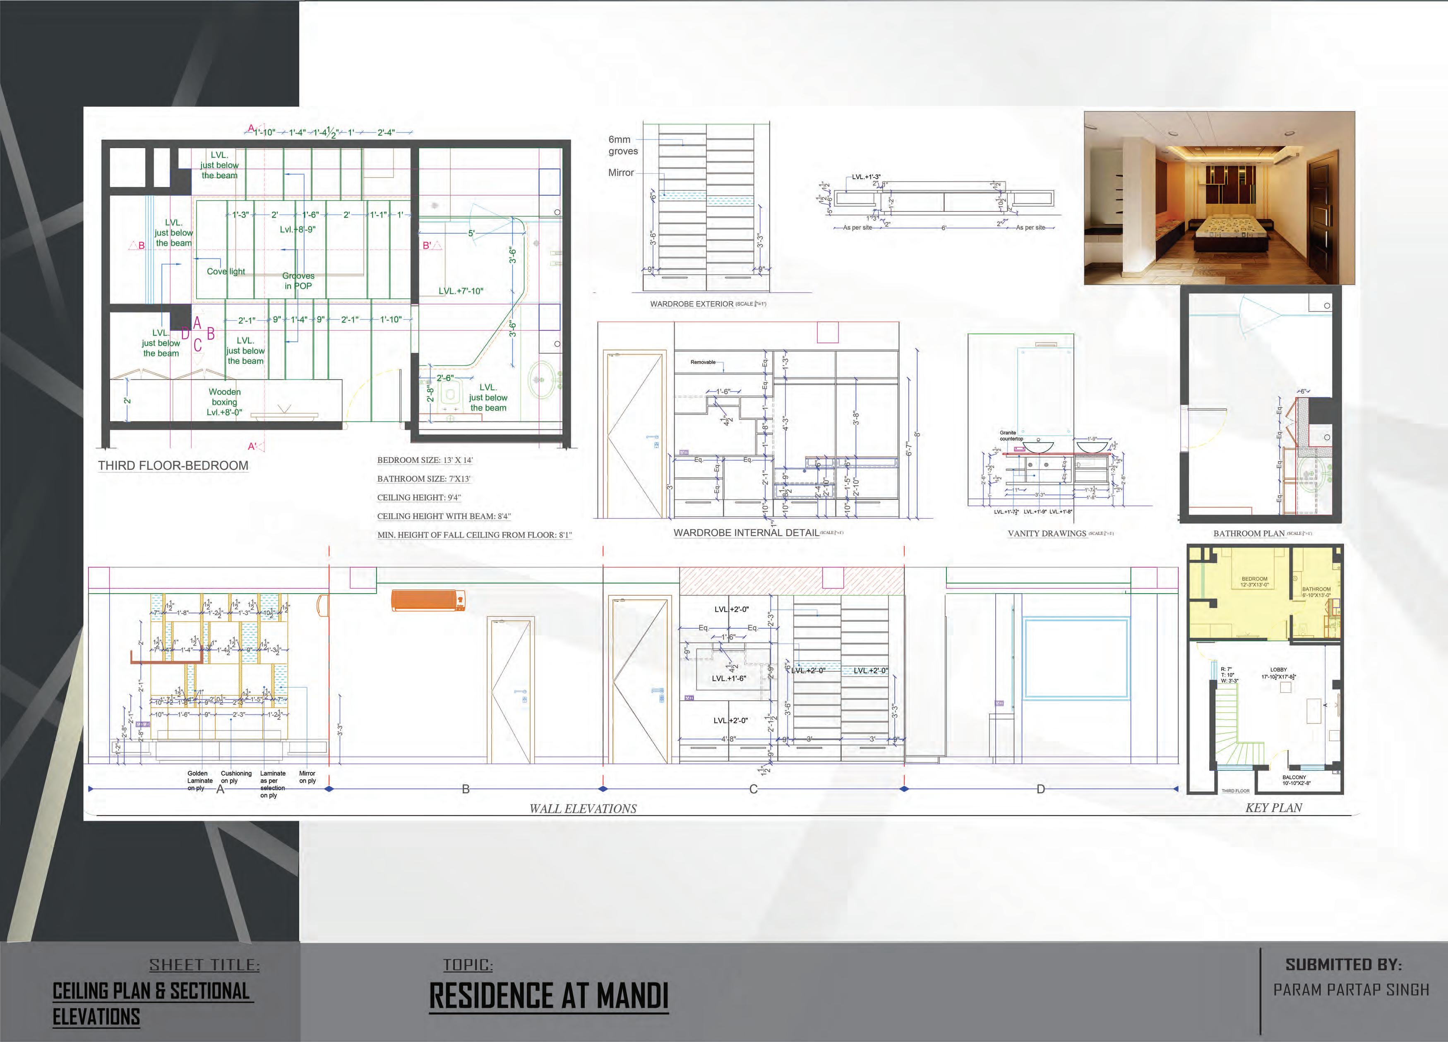The image size is (1448, 1042).
Task: Click the RESIDENCE AT MANDI heading
Action: (x=548, y=996)
